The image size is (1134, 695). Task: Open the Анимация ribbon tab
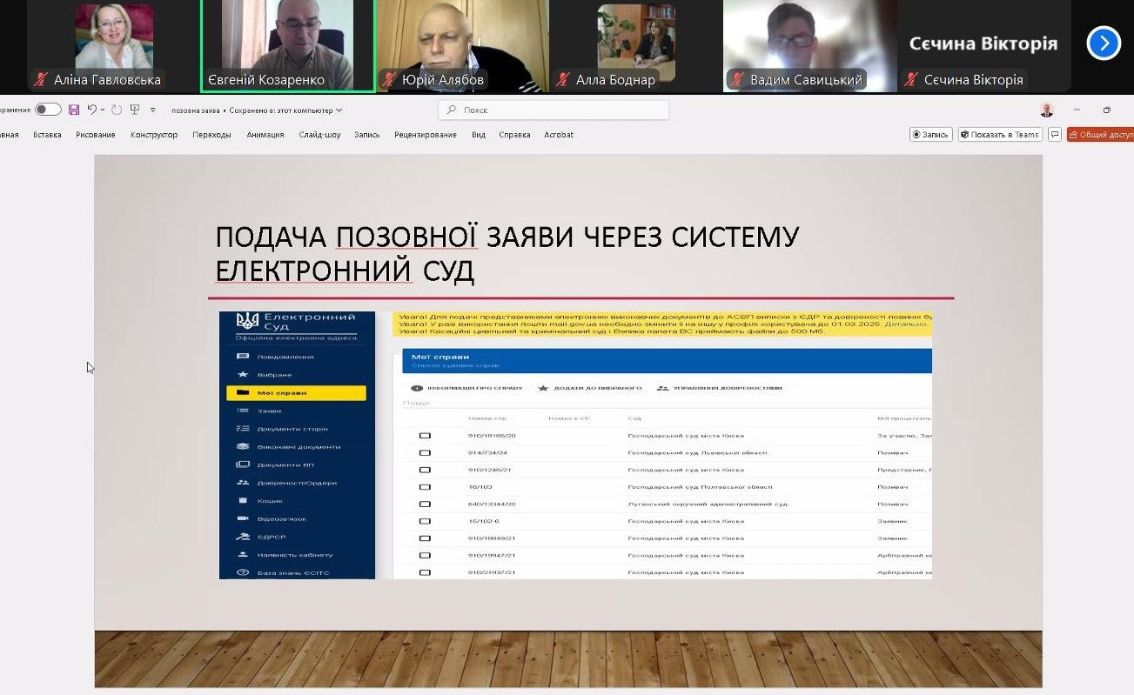(265, 135)
